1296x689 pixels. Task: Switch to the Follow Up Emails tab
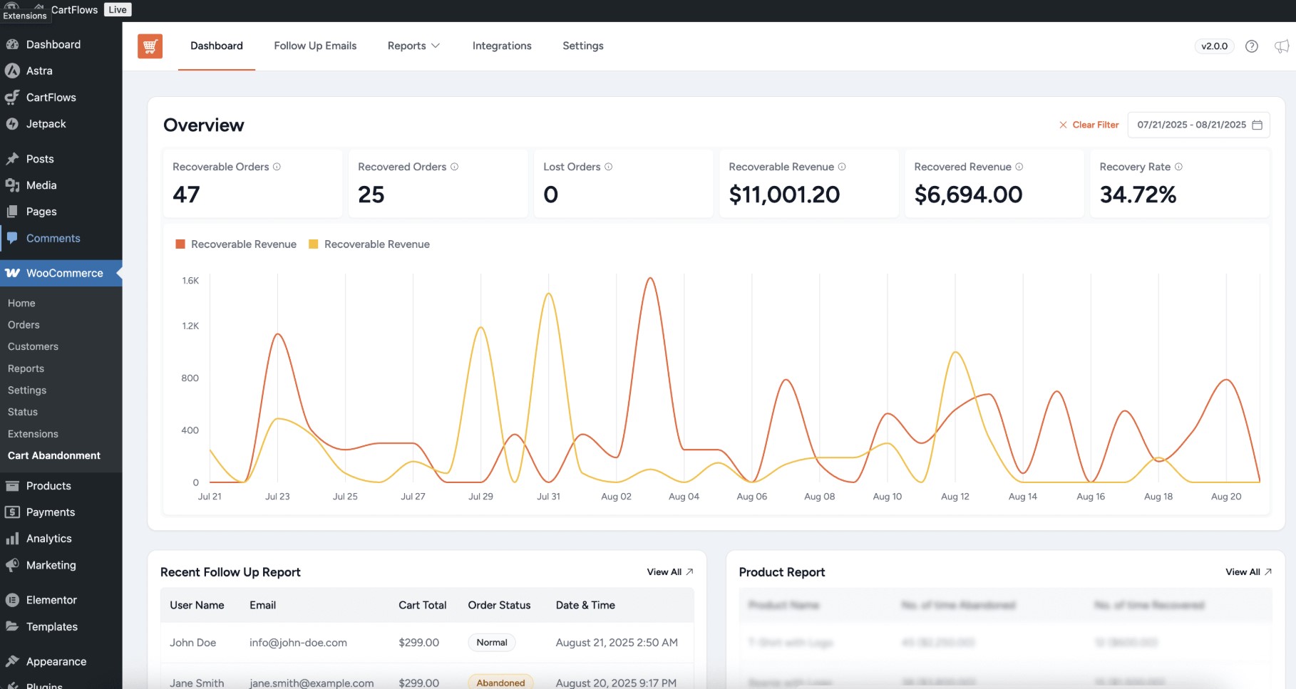tap(315, 46)
